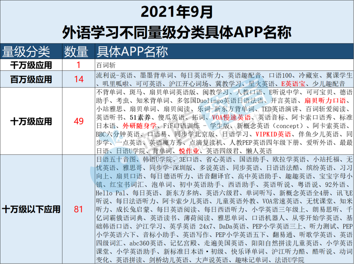Click the title line "2021年9月"

click(176, 12)
